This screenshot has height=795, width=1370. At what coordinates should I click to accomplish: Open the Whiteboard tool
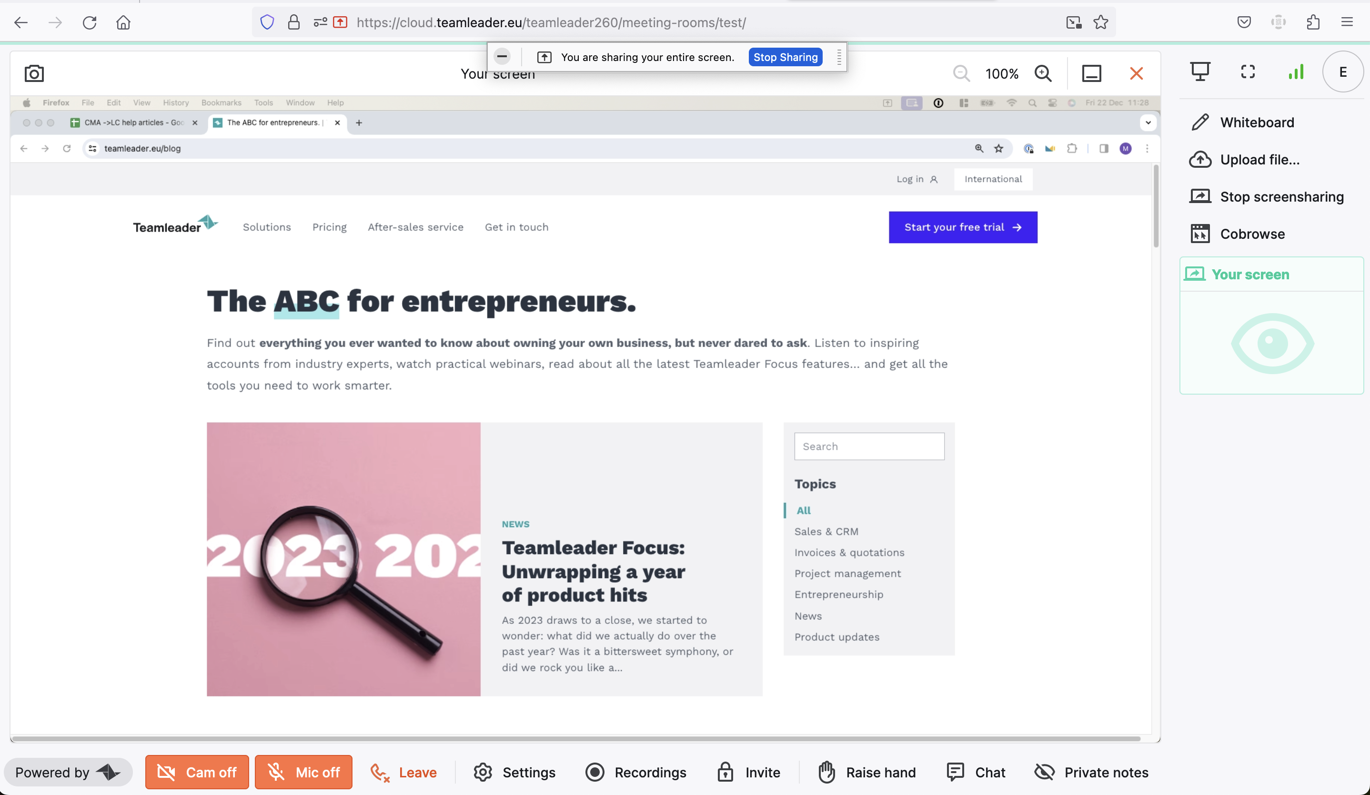pos(1243,122)
